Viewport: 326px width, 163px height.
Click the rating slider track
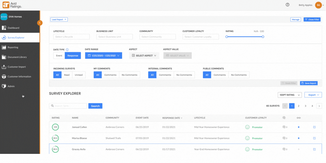(245, 37)
